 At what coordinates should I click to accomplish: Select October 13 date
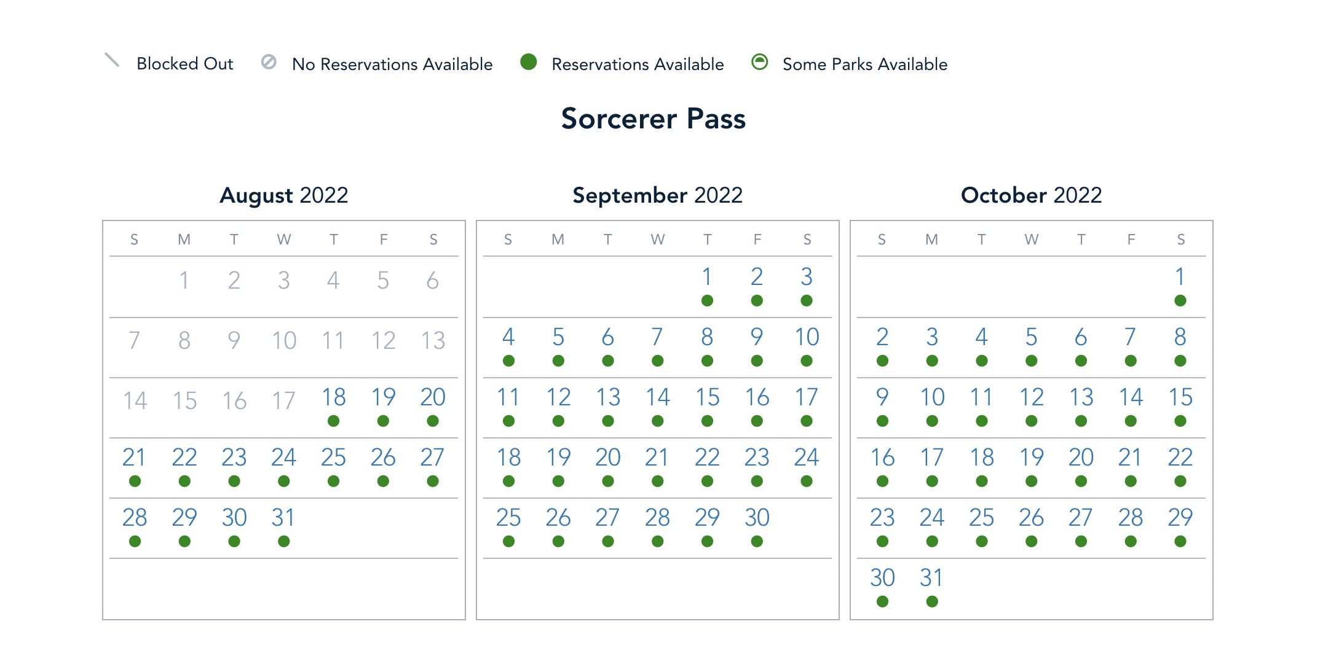tap(1081, 397)
